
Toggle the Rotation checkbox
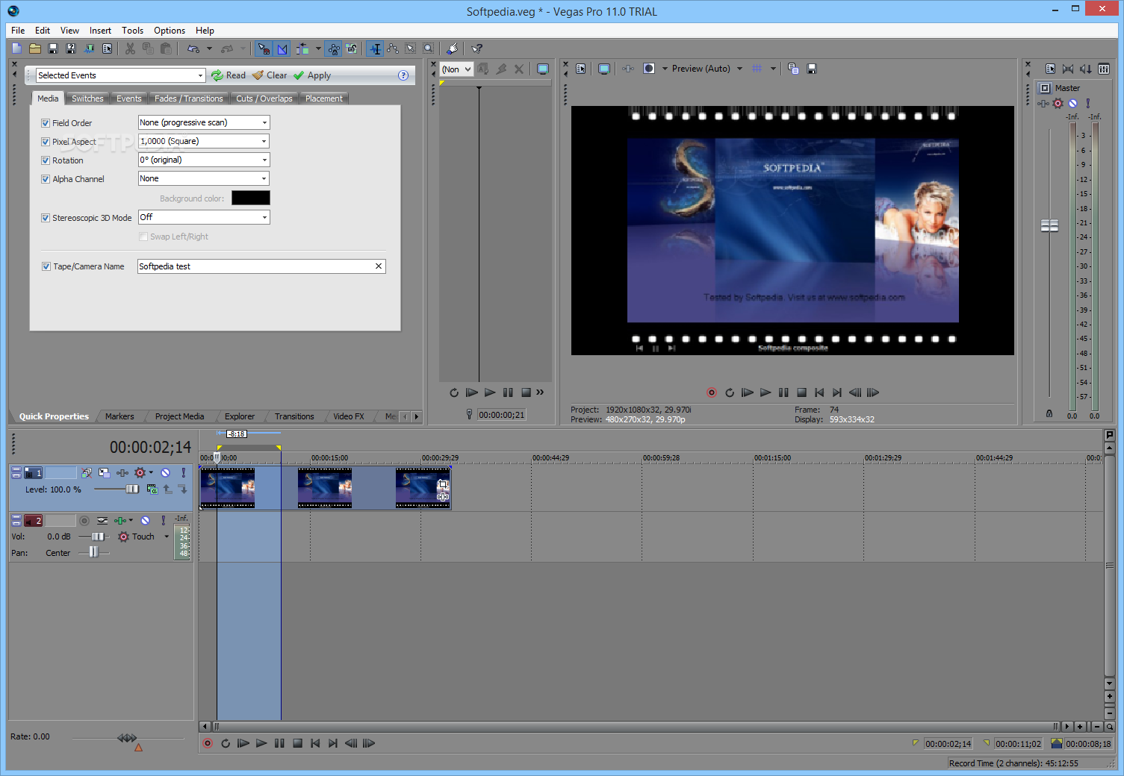click(x=46, y=160)
